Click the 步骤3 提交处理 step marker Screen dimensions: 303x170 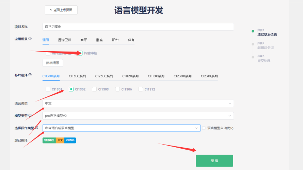click(x=253, y=57)
